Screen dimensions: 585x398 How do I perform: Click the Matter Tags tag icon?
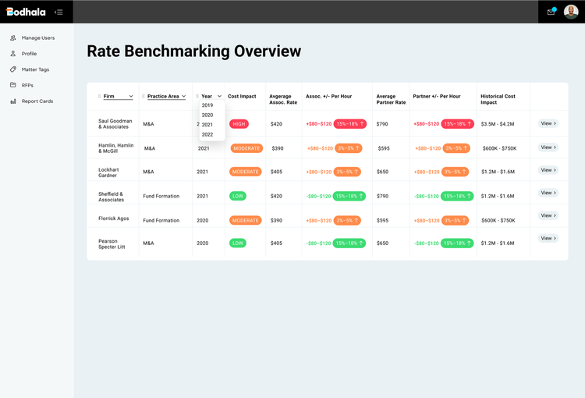pos(13,69)
